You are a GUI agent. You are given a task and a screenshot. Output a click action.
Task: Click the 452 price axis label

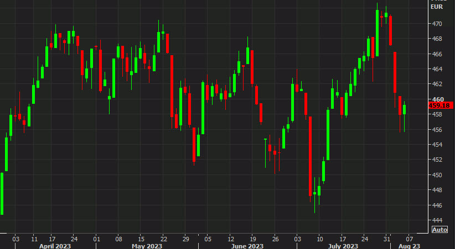(x=436, y=160)
